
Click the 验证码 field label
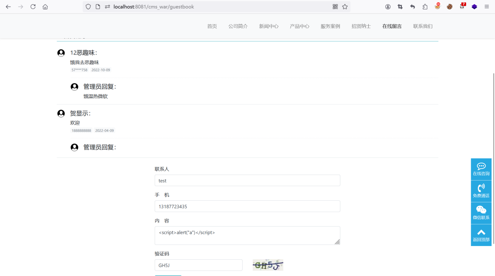tap(162, 254)
